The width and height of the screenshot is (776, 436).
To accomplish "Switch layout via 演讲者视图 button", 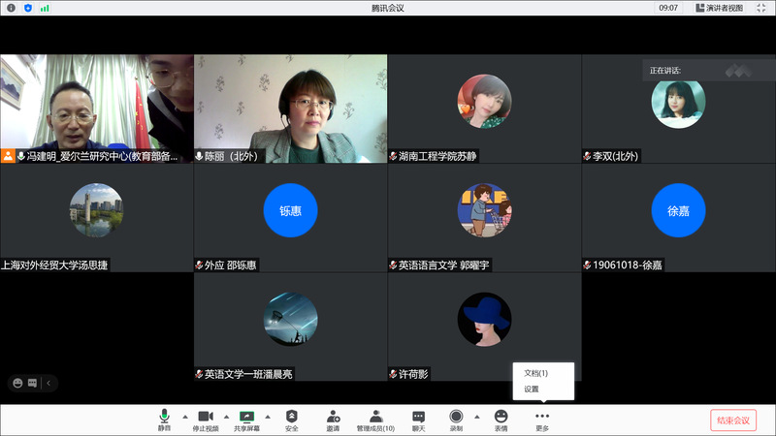I will click(x=719, y=8).
